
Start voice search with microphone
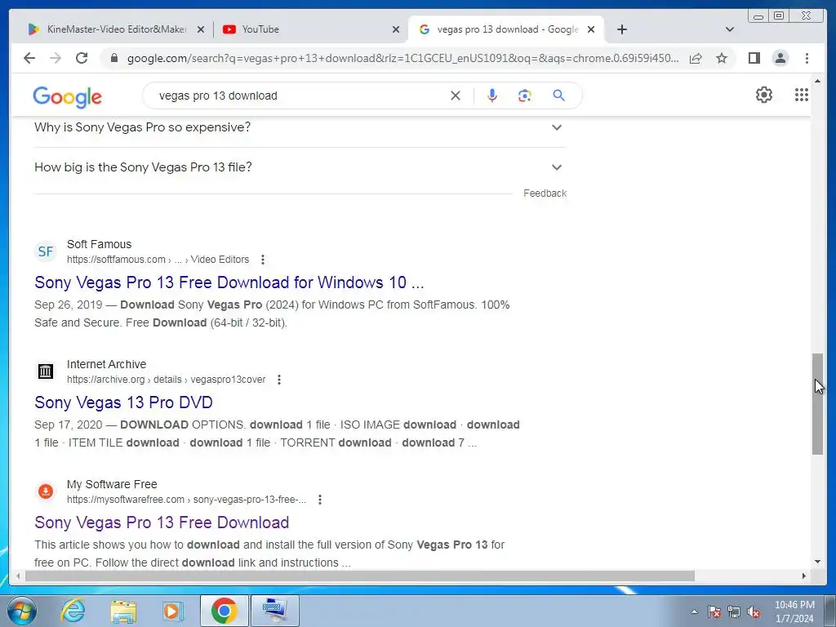point(492,96)
